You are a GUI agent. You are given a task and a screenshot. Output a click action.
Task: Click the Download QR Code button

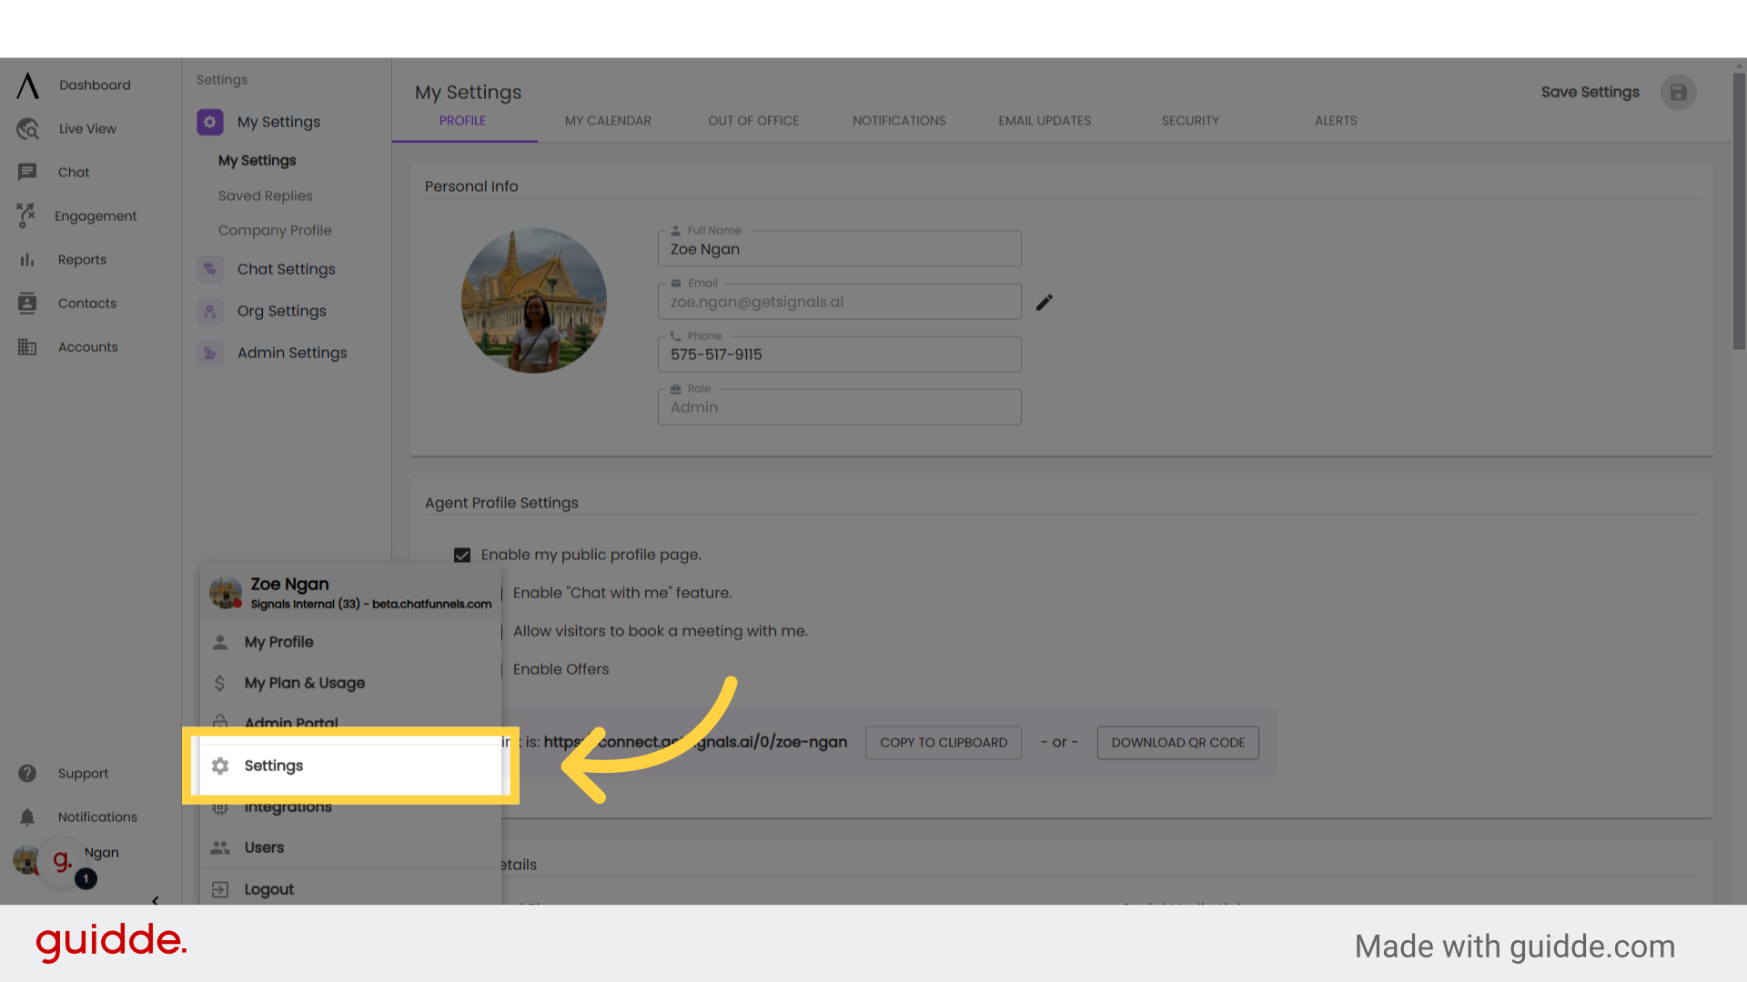[x=1178, y=743]
